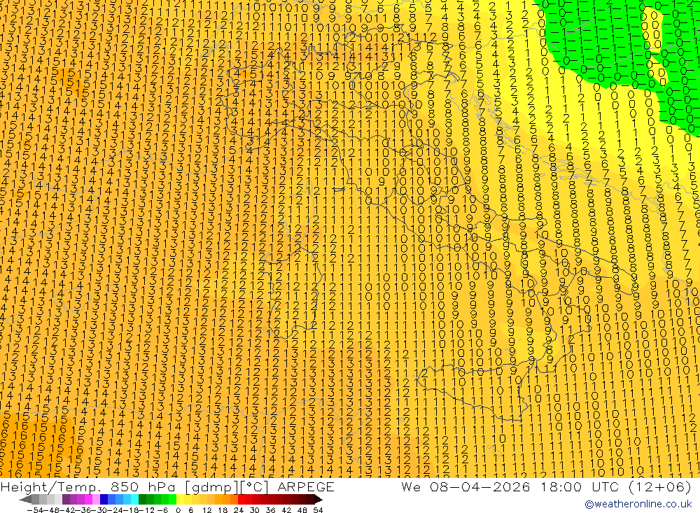Select the 12 label under the color scale
The height and width of the screenshot is (513, 700).
coord(206,510)
